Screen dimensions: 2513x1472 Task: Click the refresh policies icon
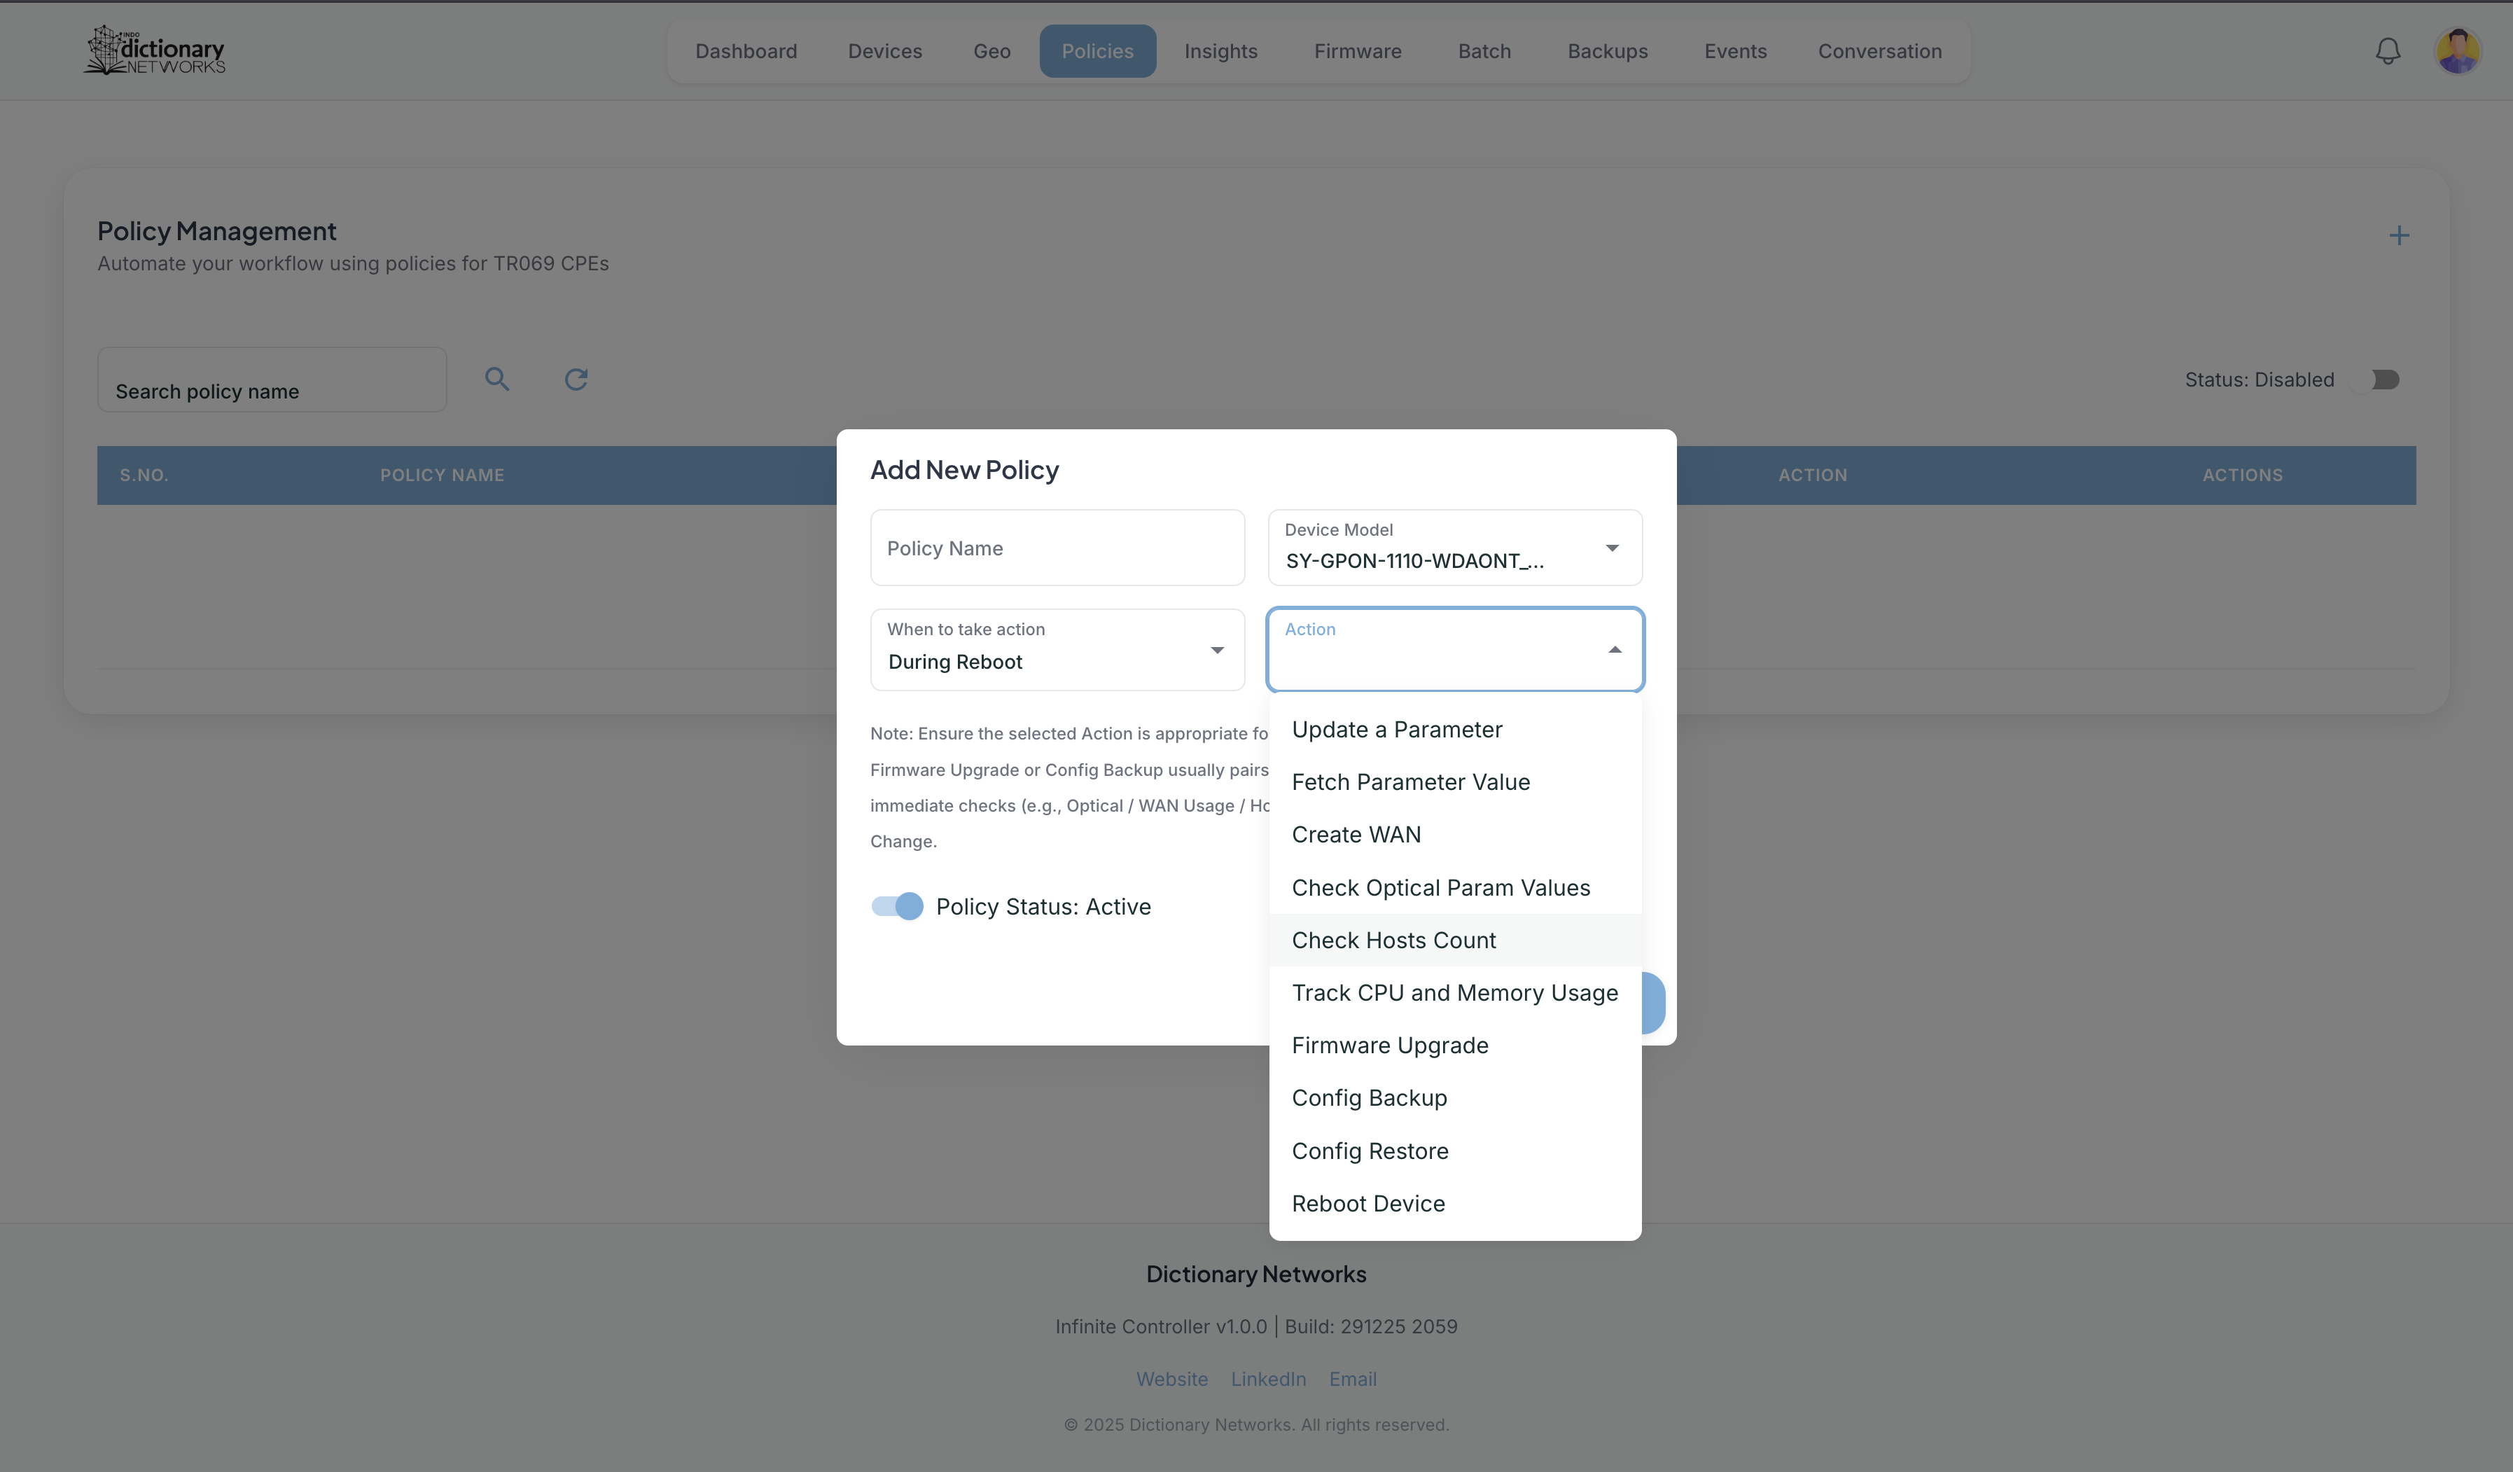[x=576, y=379]
